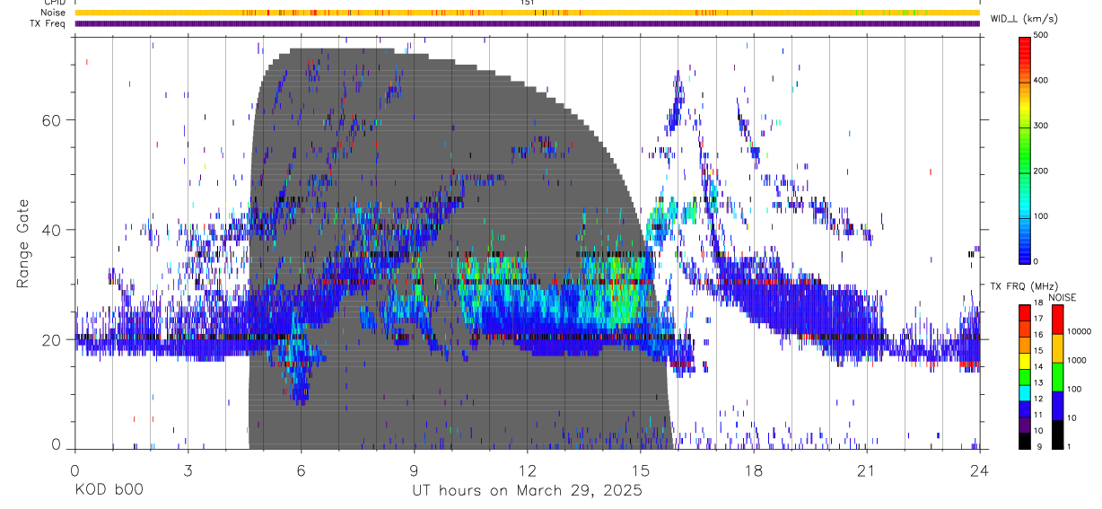Click the red 17 MHz swatch in TX FRQ legend
Image resolution: width=1102 pixels, height=509 pixels.
(x=1024, y=313)
